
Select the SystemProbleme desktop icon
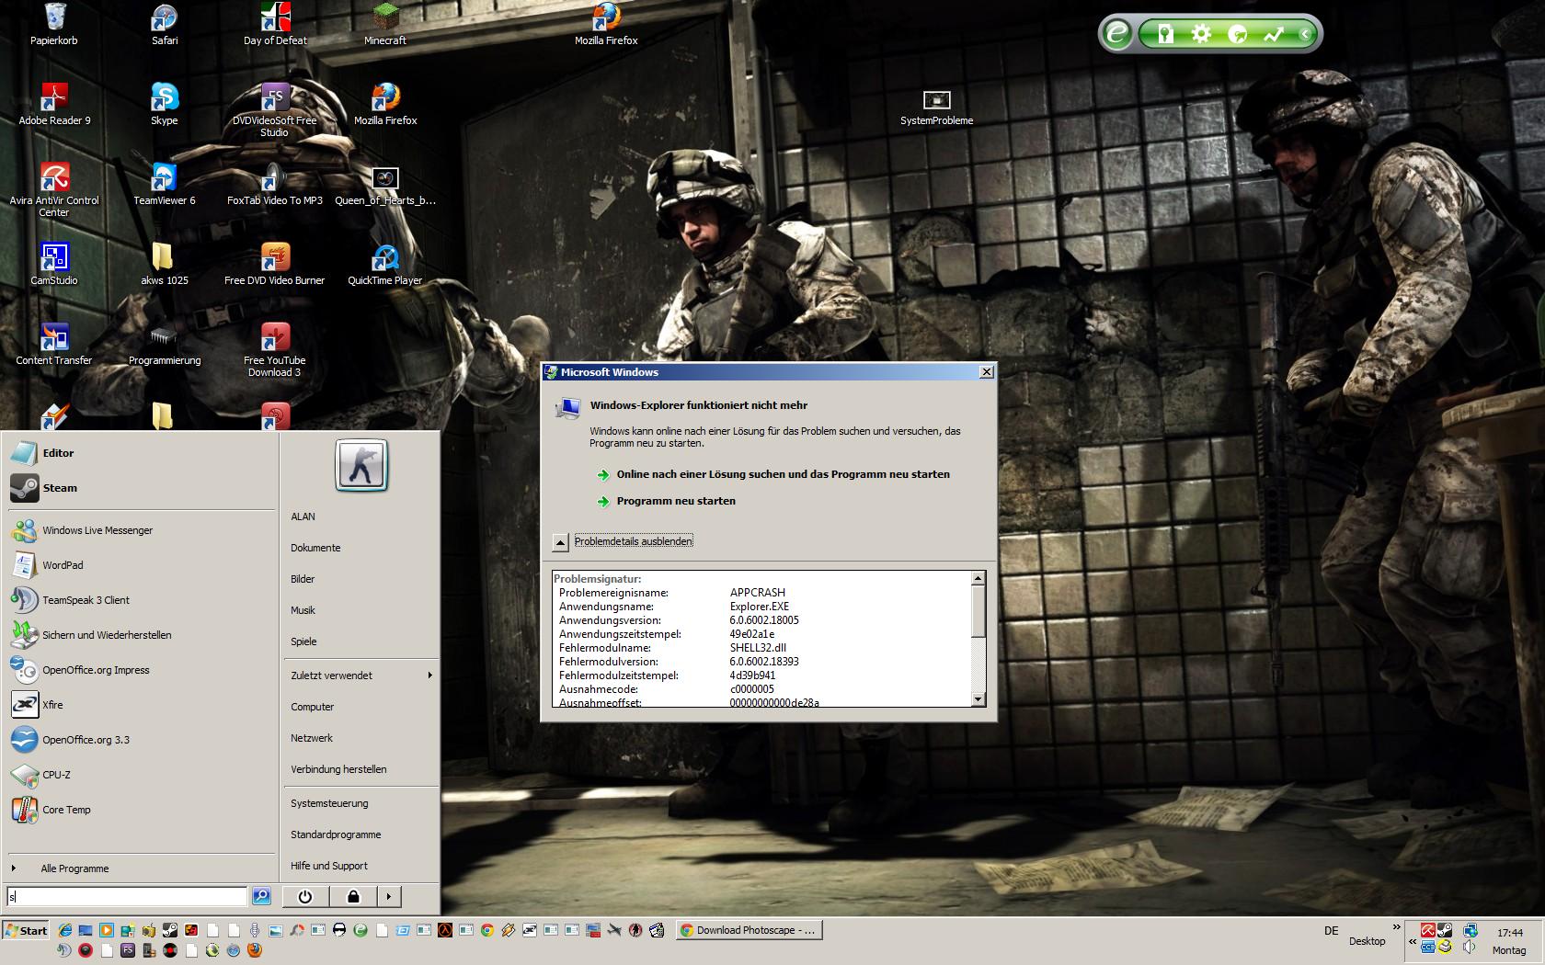[x=936, y=107]
